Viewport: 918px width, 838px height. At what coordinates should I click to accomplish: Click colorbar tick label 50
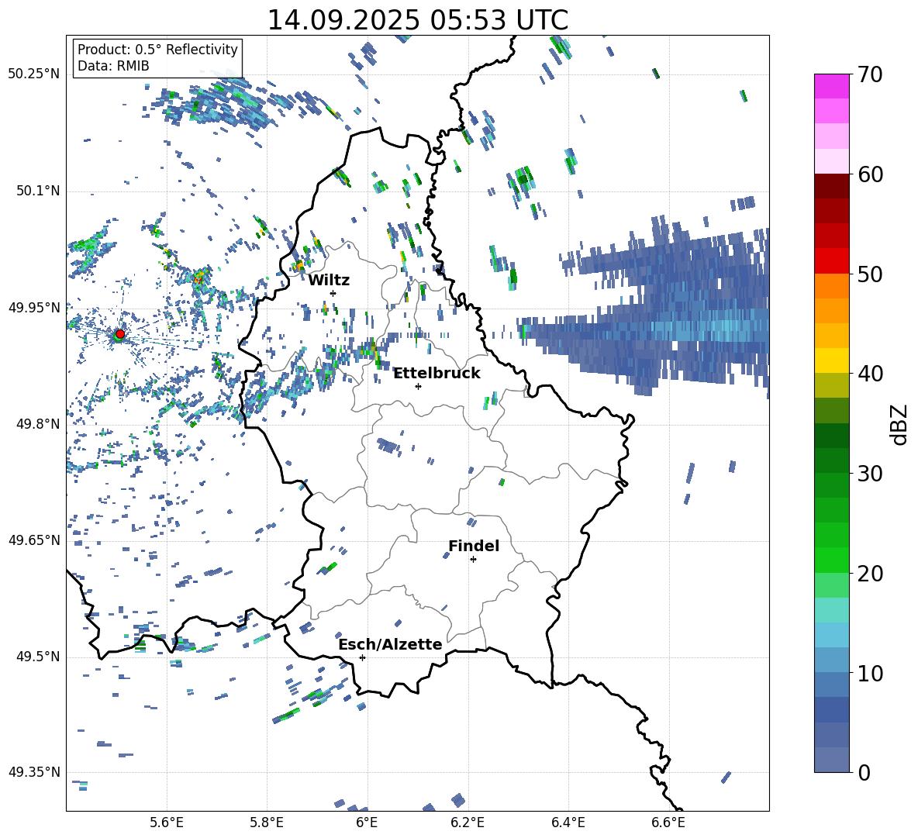pyautogui.click(x=870, y=274)
